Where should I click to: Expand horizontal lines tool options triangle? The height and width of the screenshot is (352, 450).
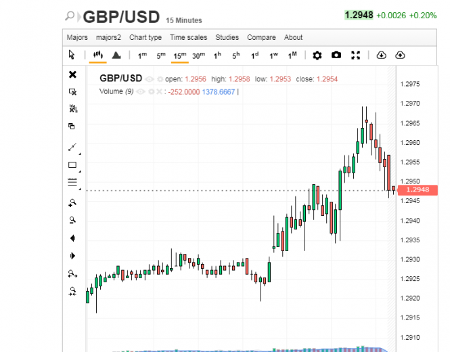click(x=80, y=190)
